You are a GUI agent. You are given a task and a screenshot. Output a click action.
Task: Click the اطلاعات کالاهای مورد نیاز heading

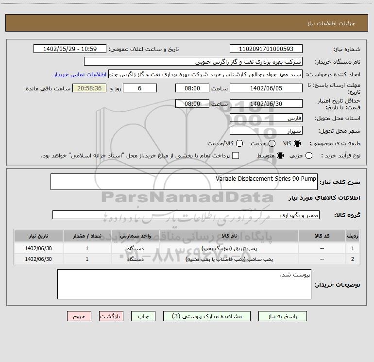click(x=324, y=198)
